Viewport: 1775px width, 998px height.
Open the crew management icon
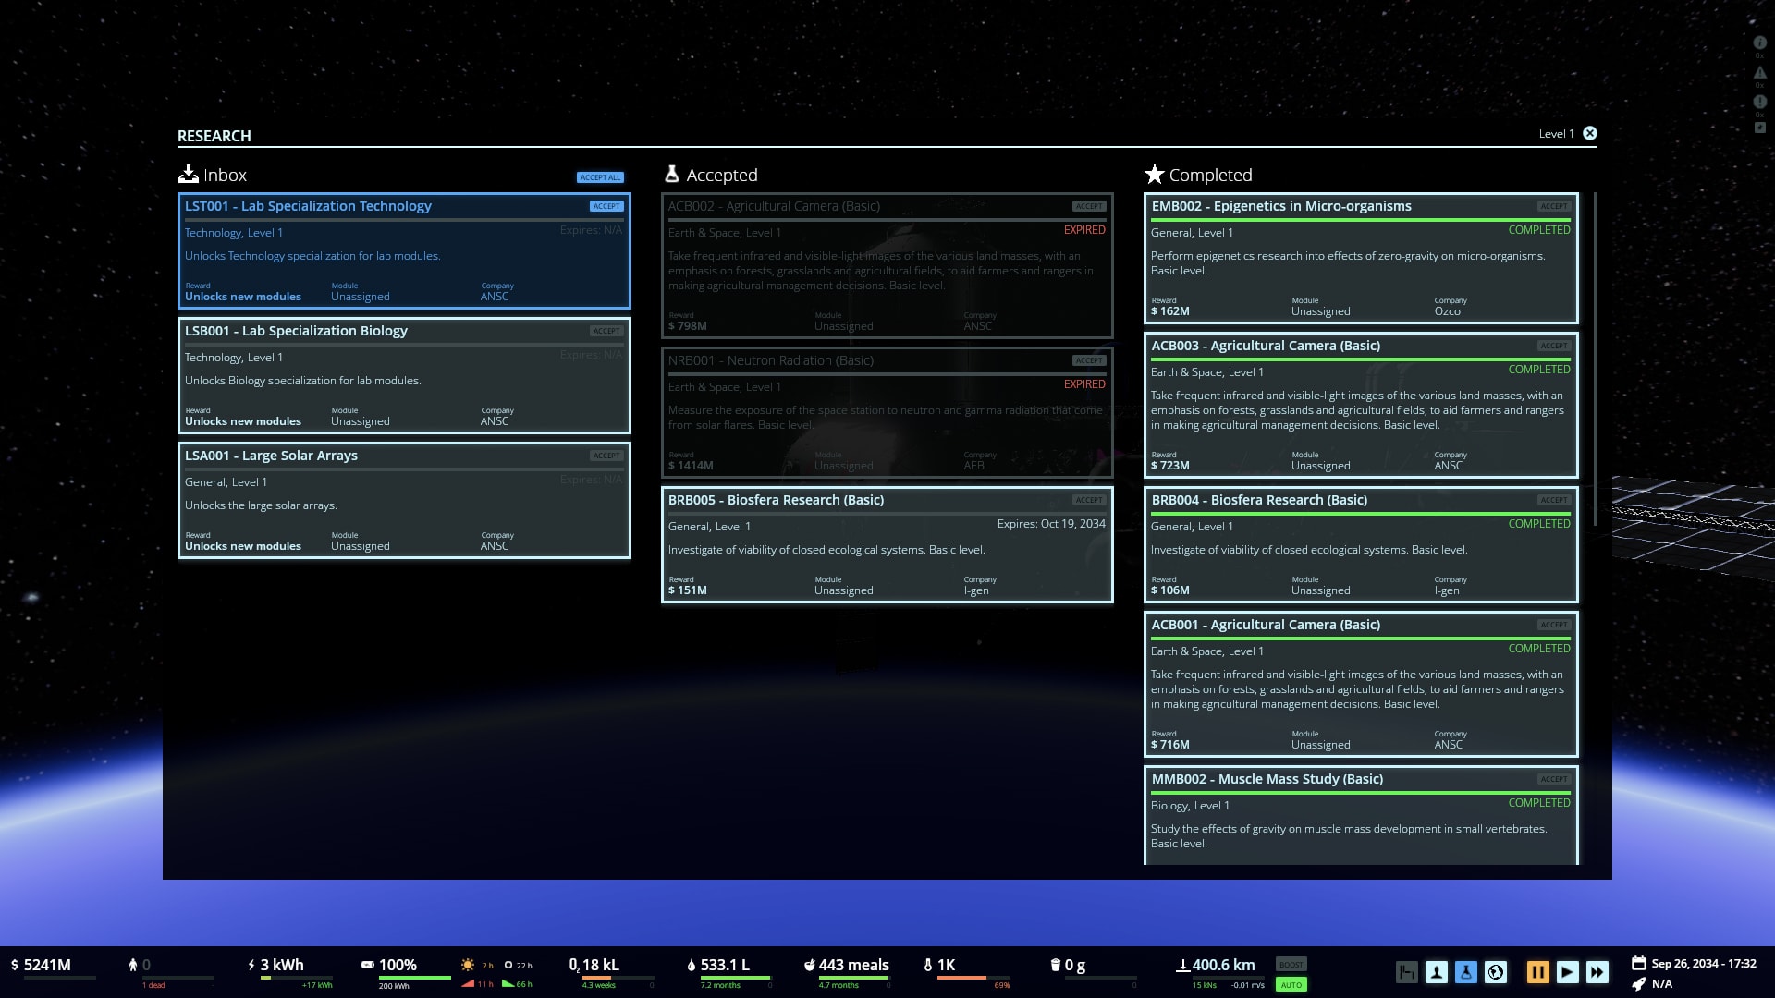[1437, 971]
